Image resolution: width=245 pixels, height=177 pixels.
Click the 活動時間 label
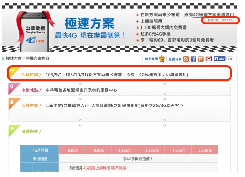tap(30, 75)
